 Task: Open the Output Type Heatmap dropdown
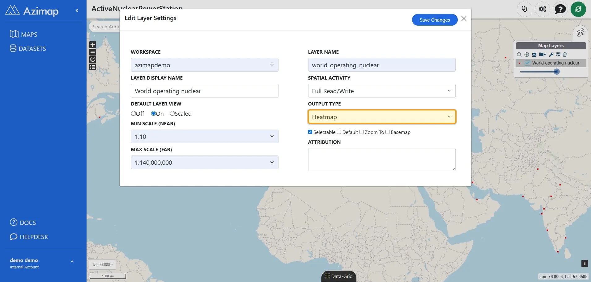[382, 117]
